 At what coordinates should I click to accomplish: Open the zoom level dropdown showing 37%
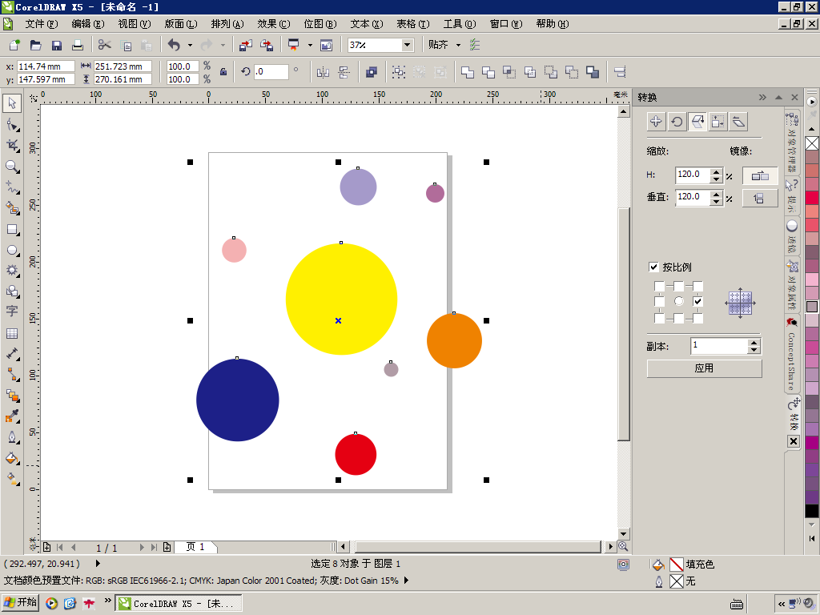click(x=407, y=45)
